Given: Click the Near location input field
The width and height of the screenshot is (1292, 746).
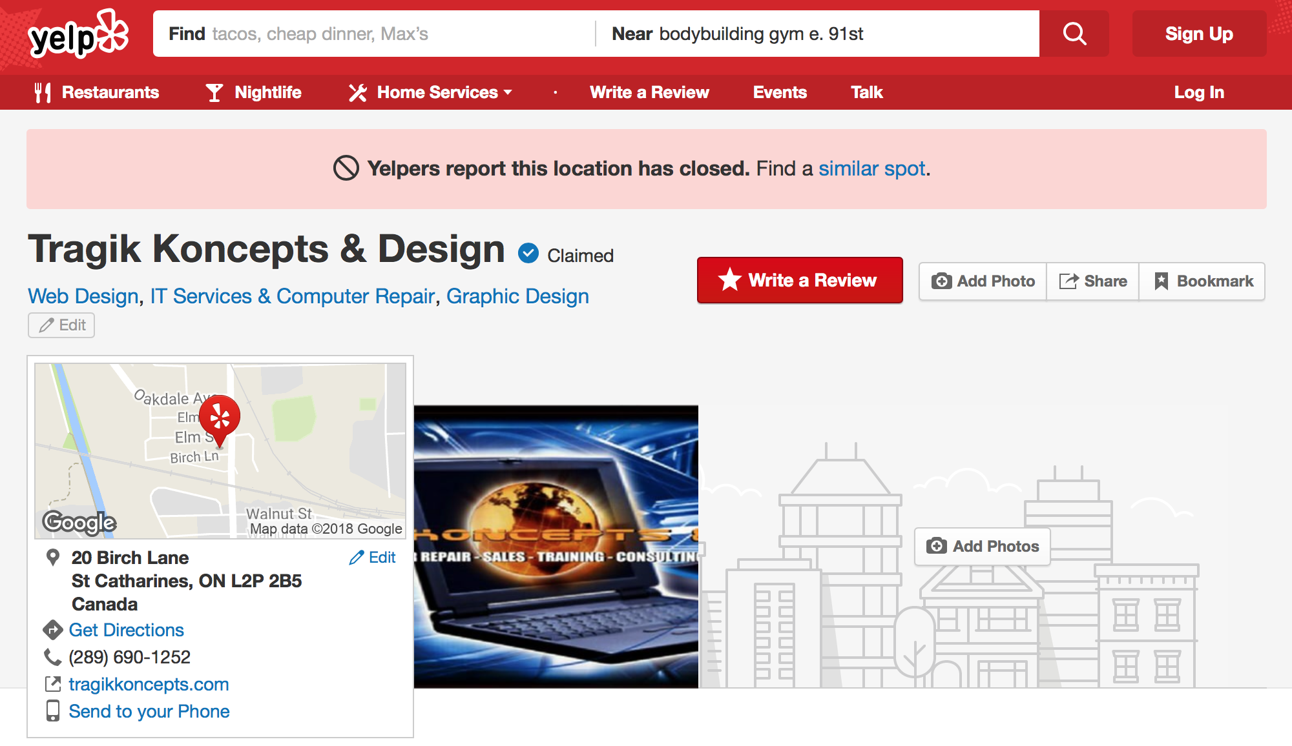Looking at the screenshot, I should point(817,34).
